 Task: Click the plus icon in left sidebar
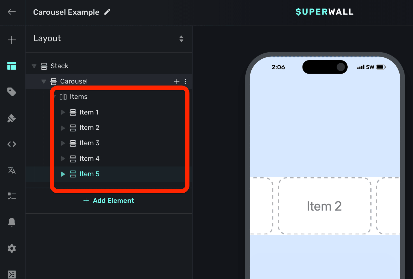12,40
